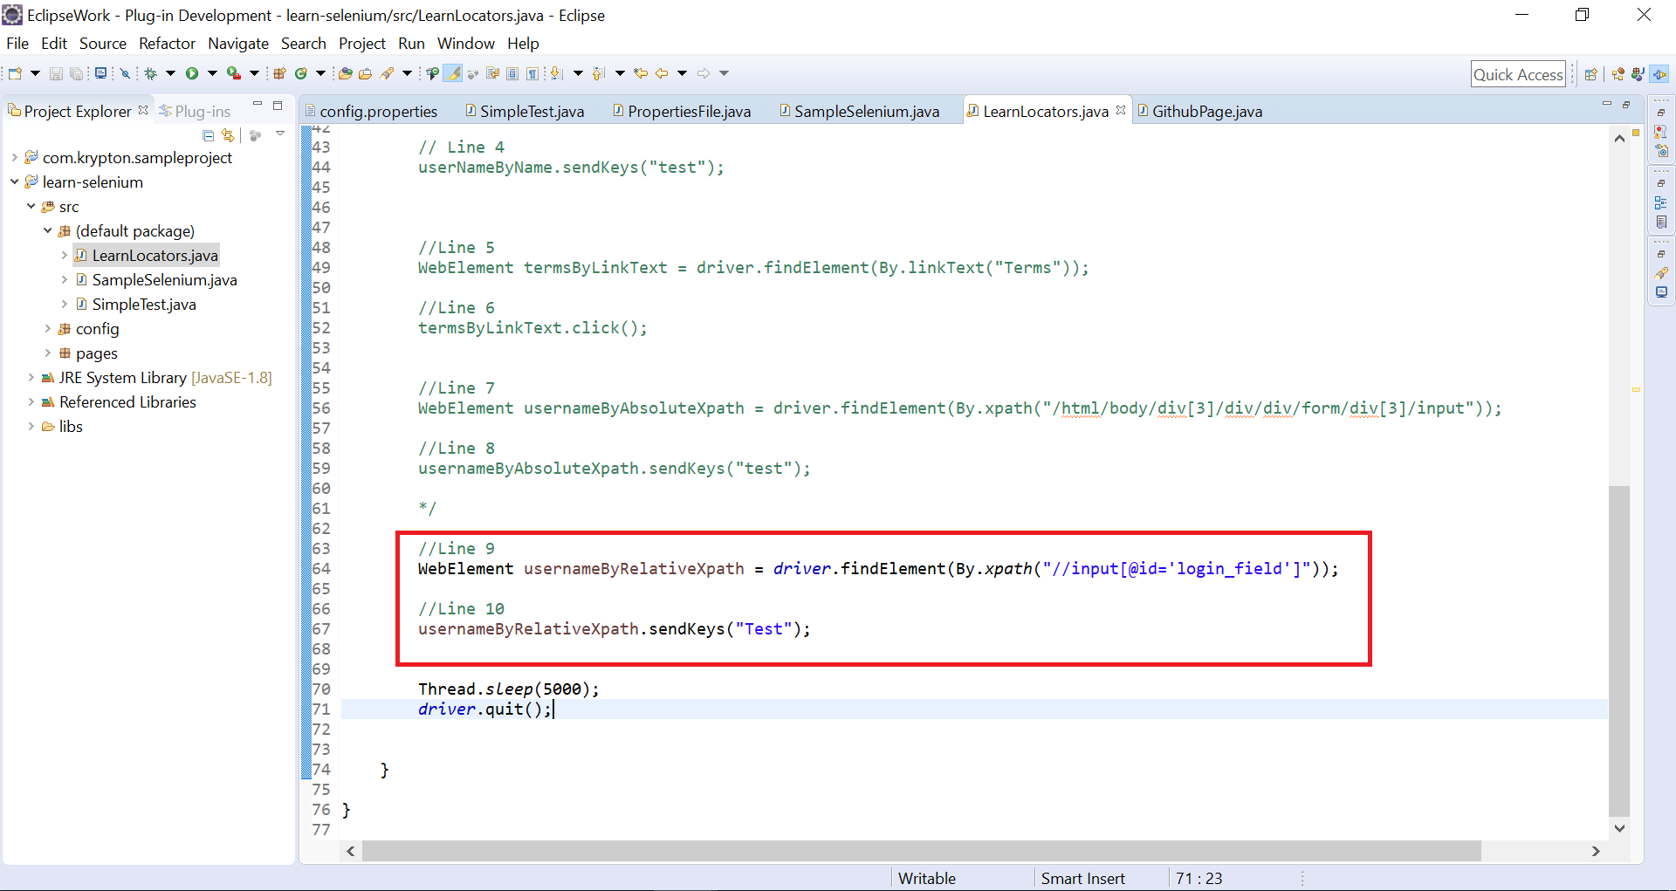
Task: Click the green Run button icon
Action: click(x=192, y=73)
